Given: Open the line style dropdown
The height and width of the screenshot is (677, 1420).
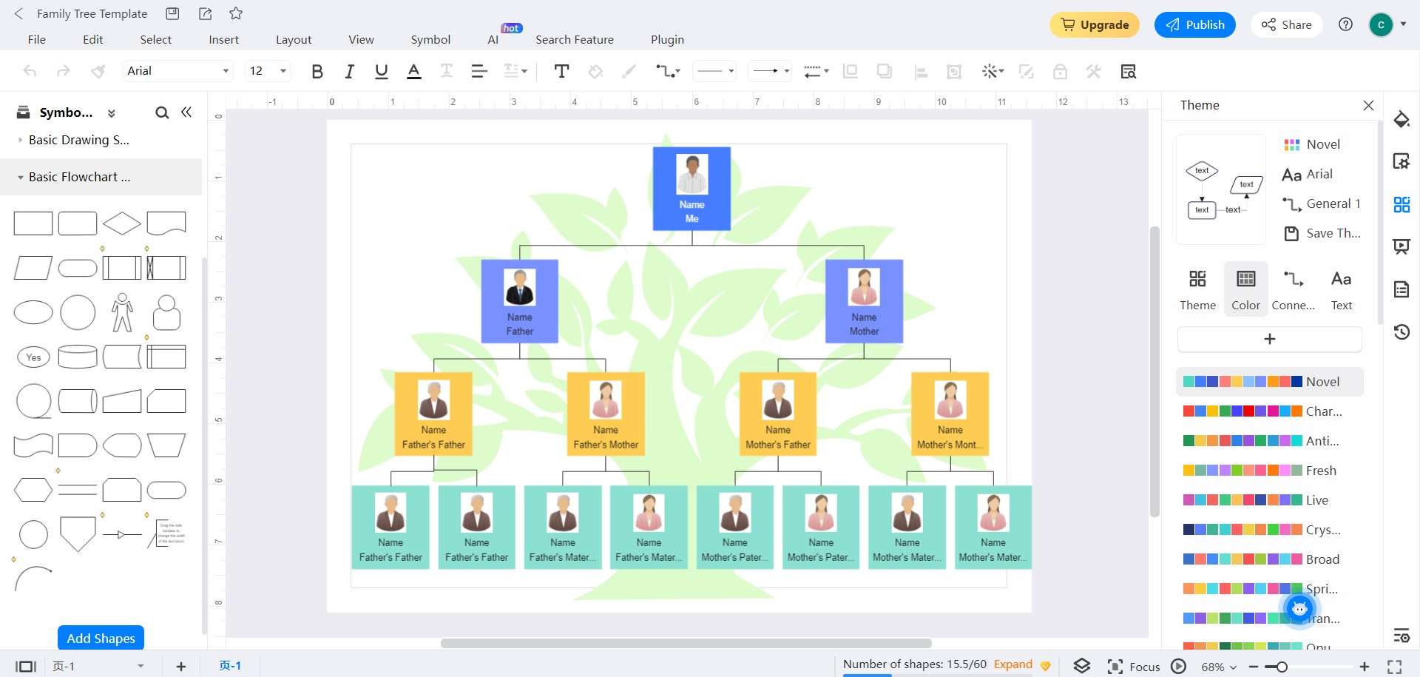Looking at the screenshot, I should pyautogui.click(x=715, y=71).
